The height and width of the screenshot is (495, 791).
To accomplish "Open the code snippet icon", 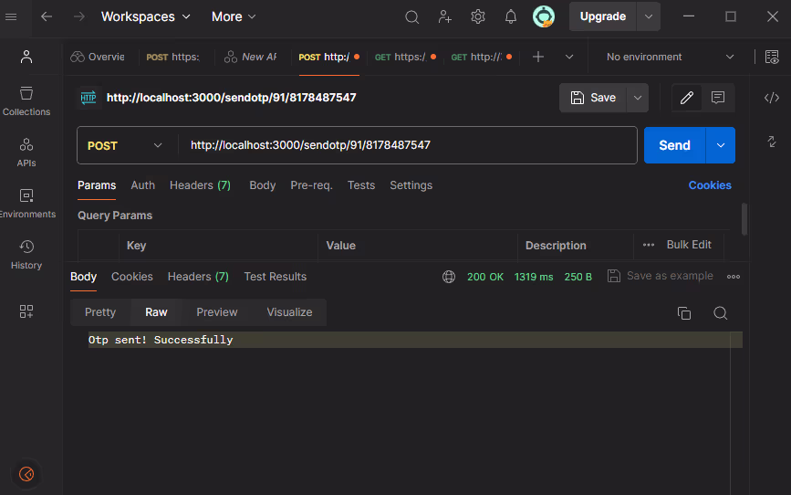I will 772,98.
